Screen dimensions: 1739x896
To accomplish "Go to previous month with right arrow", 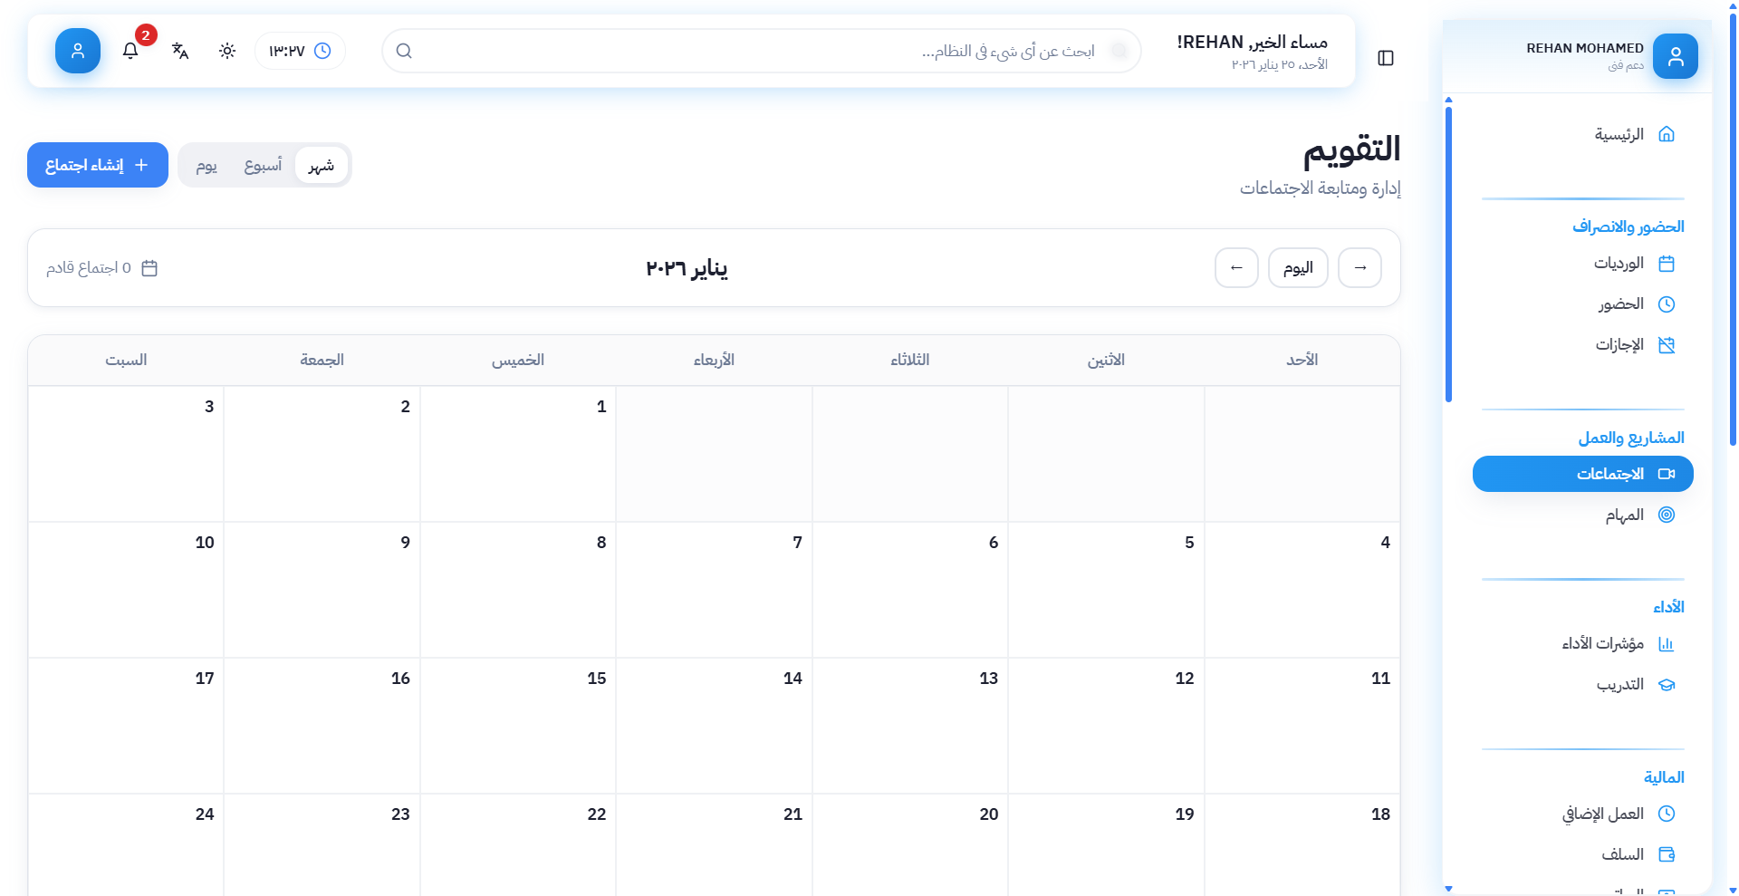I will click(x=1359, y=268).
